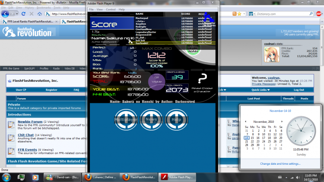Open Flash Player View menu
This screenshot has width=324, height=182.
tap(100, 10)
